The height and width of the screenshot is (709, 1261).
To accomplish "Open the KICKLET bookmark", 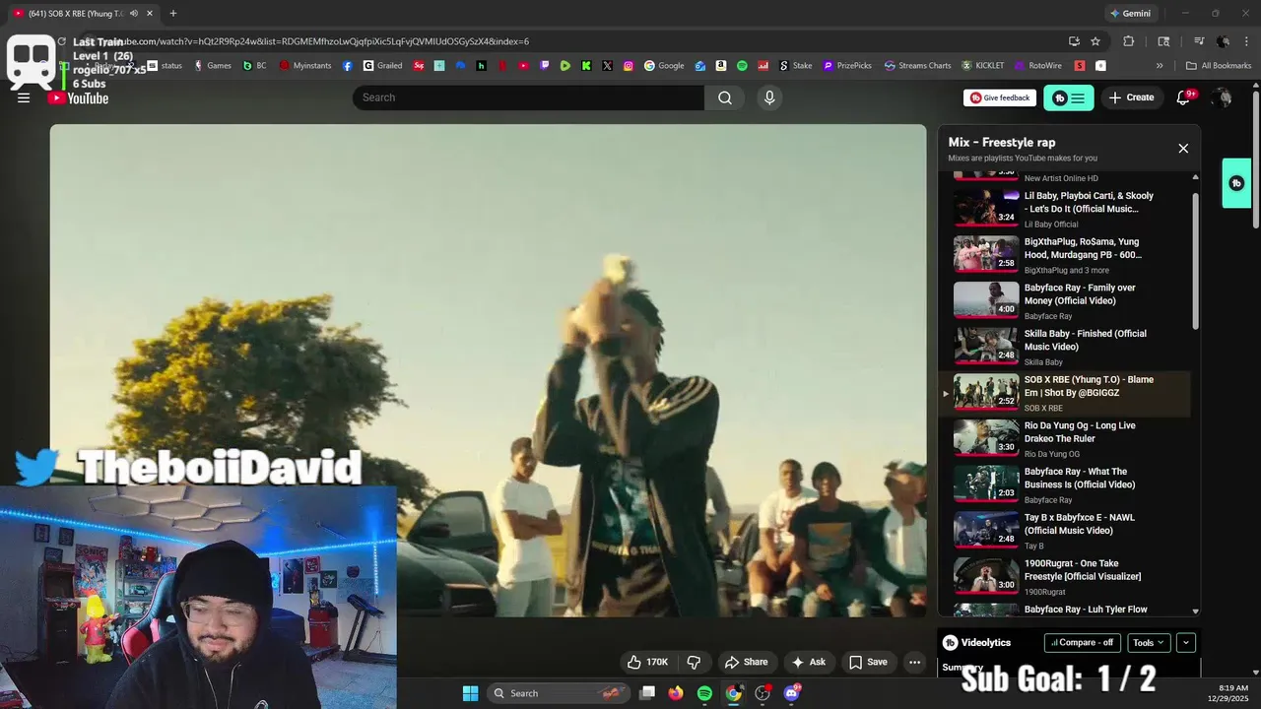I will click(x=982, y=66).
